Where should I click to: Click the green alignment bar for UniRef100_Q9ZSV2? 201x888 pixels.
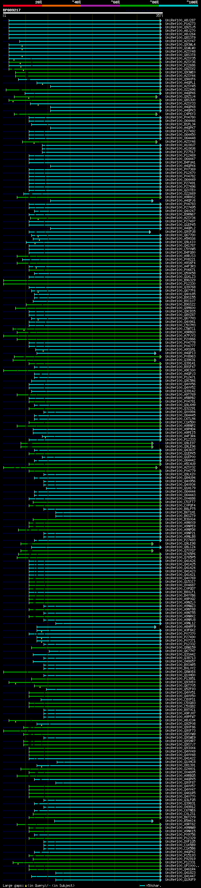(x=85, y=69)
